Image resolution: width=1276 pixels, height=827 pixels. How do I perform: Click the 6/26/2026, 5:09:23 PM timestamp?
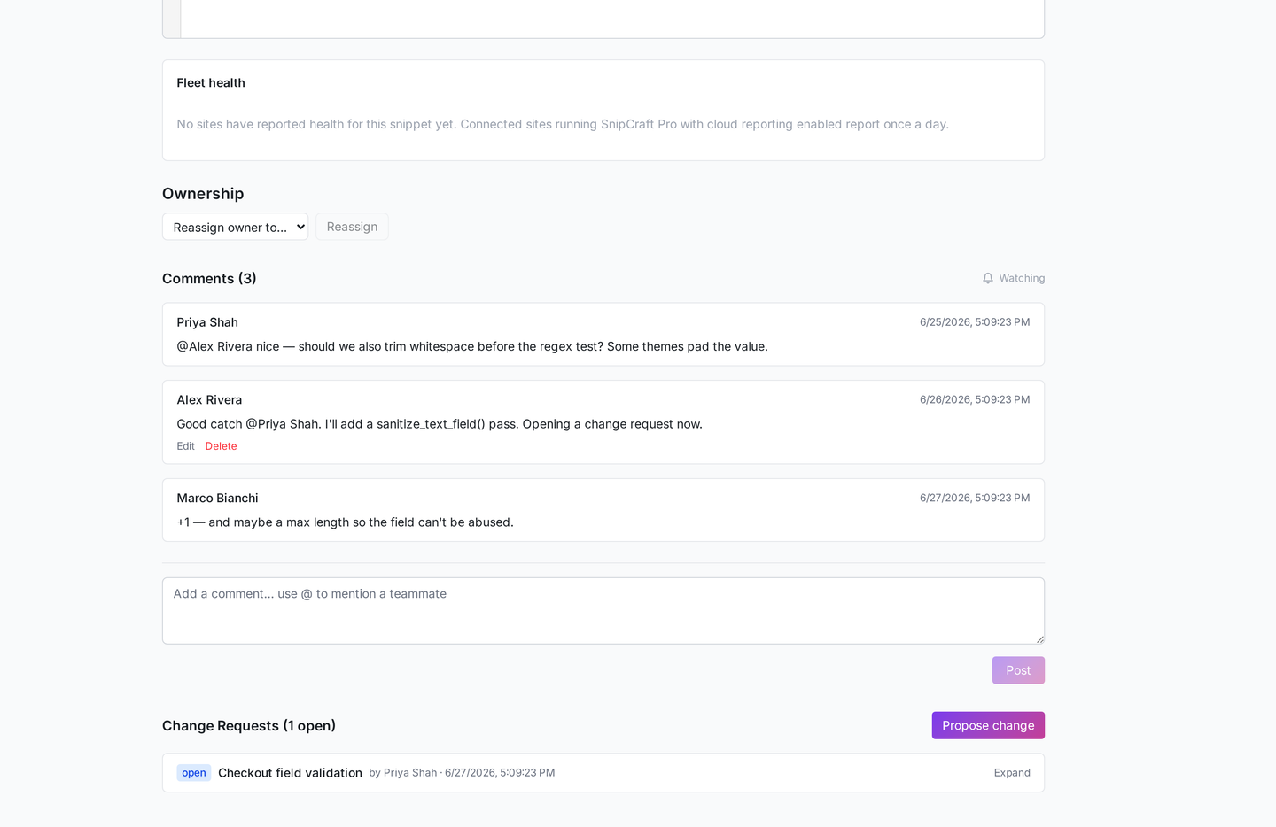tap(975, 400)
